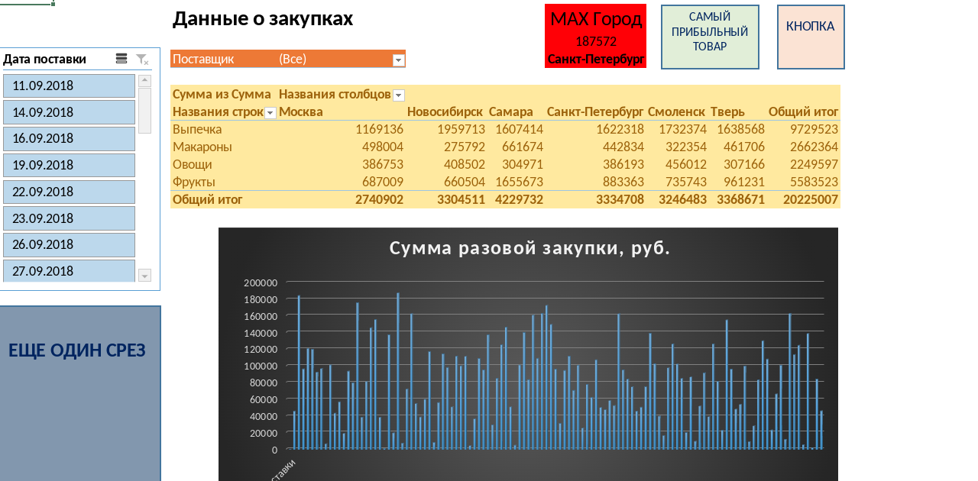Screen dimensions: 978x481
Task: Open the Названия строк filter dropdown
Action: 270,112
